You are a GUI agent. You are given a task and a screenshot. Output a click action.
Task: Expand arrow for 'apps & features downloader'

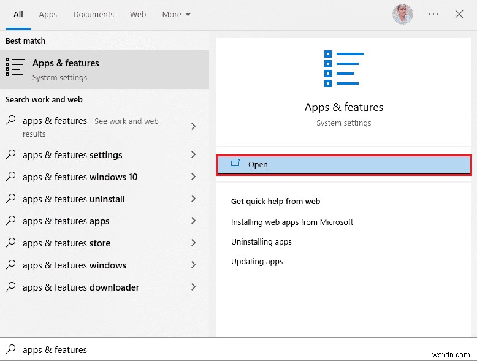[x=194, y=287]
